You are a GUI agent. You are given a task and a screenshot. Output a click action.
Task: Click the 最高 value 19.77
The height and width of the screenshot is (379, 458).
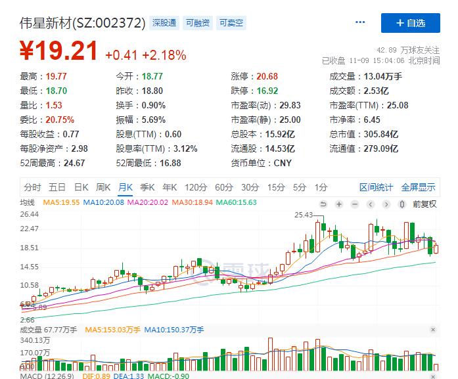click(x=56, y=76)
